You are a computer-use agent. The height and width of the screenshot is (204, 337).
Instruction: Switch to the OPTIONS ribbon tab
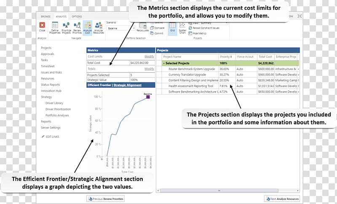point(77,16)
